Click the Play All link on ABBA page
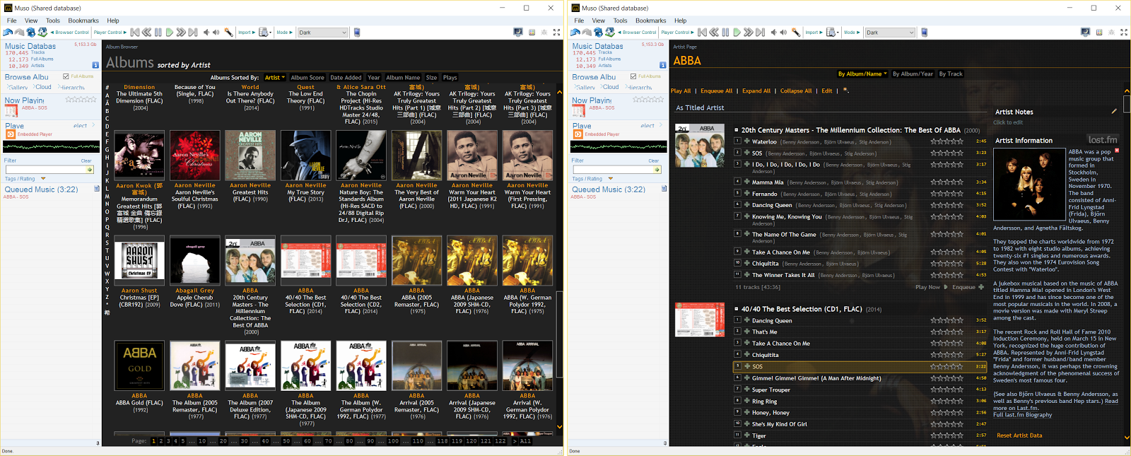 (x=681, y=90)
